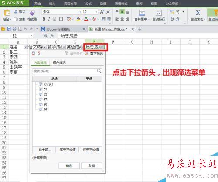
Task: Align cell content to middle vertically
Action: (x=122, y=12)
